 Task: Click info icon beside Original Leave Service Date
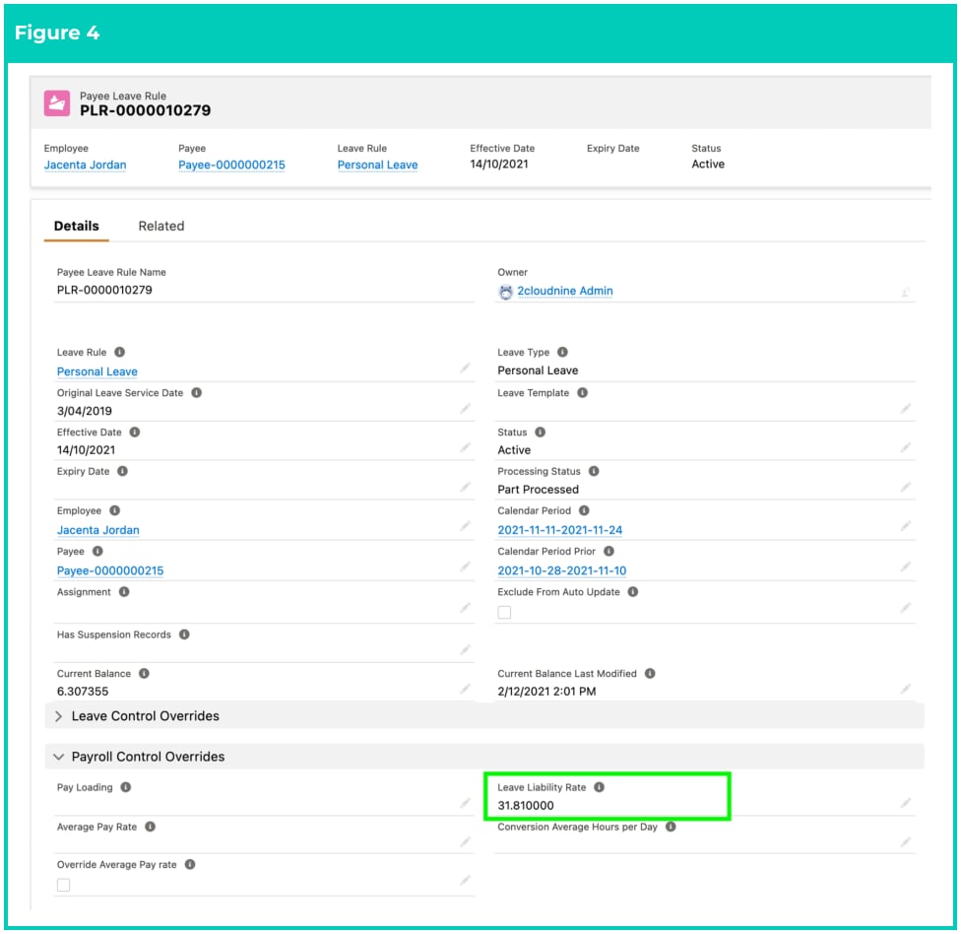[x=196, y=392]
